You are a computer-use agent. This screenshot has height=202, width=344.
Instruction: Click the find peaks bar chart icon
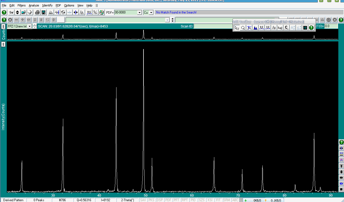51,12
